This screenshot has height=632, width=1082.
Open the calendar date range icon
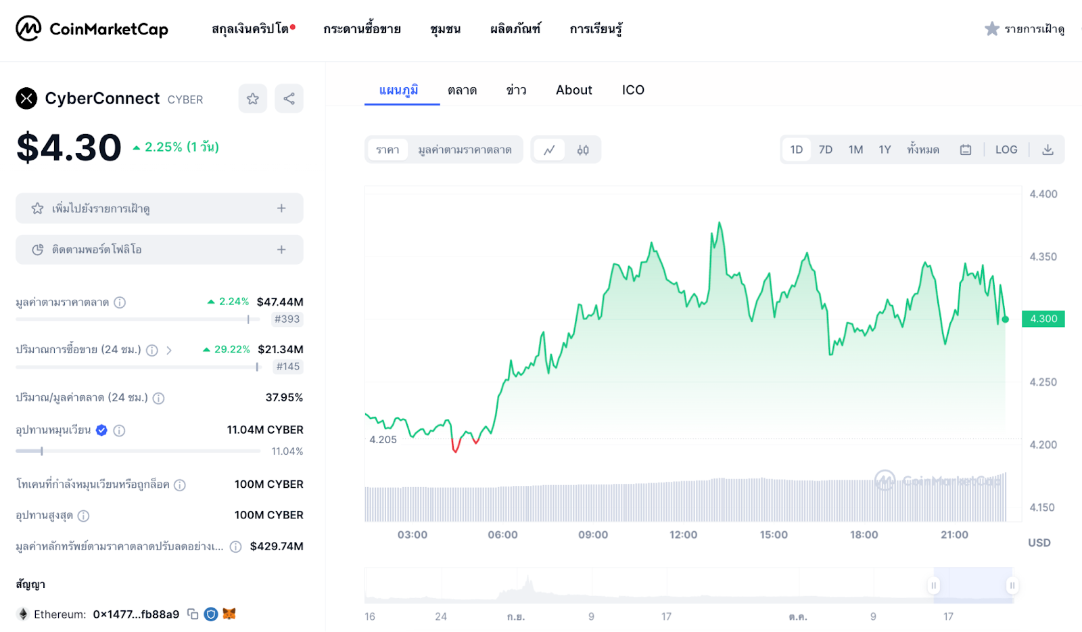[x=966, y=150]
